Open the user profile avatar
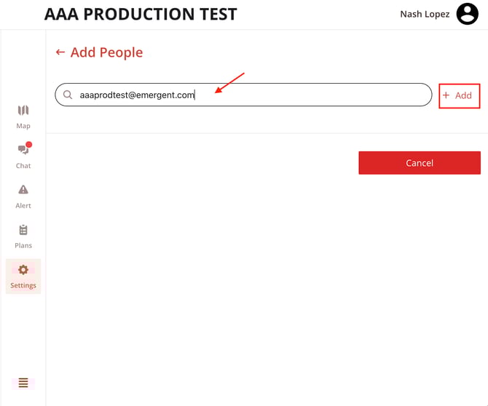 pyautogui.click(x=467, y=14)
